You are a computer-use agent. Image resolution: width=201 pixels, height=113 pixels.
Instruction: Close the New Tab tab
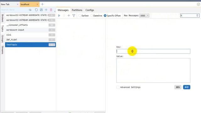[x=18, y=4]
